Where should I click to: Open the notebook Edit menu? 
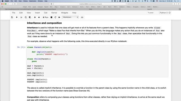21,13
